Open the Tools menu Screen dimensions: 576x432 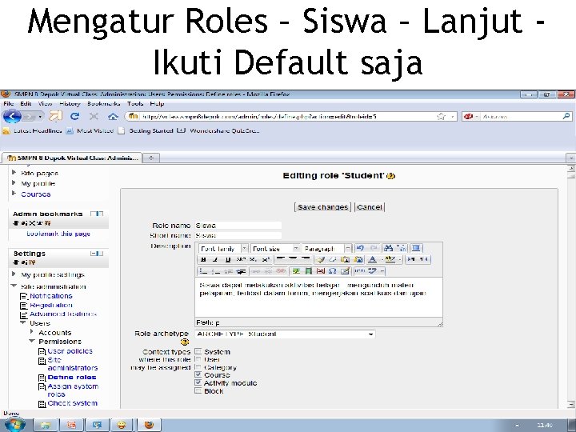point(135,104)
